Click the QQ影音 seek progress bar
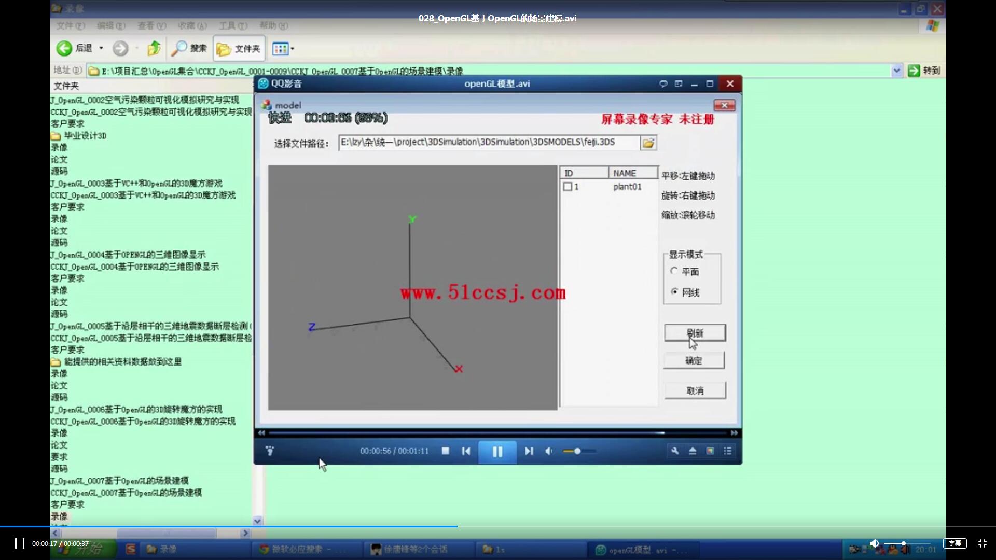 pos(497,433)
